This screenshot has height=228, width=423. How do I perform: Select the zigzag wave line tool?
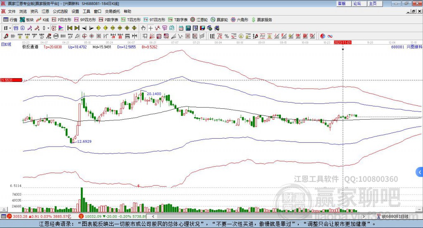click(180, 36)
